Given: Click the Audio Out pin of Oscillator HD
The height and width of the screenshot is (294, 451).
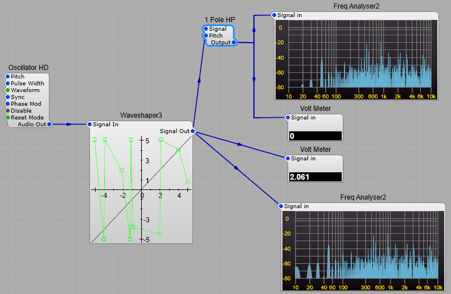Looking at the screenshot, I should pyautogui.click(x=50, y=125).
